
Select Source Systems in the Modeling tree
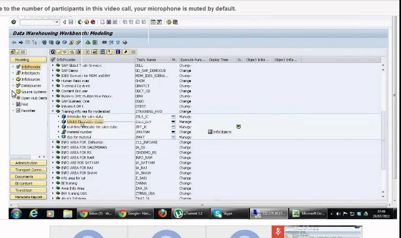pyautogui.click(x=33, y=92)
